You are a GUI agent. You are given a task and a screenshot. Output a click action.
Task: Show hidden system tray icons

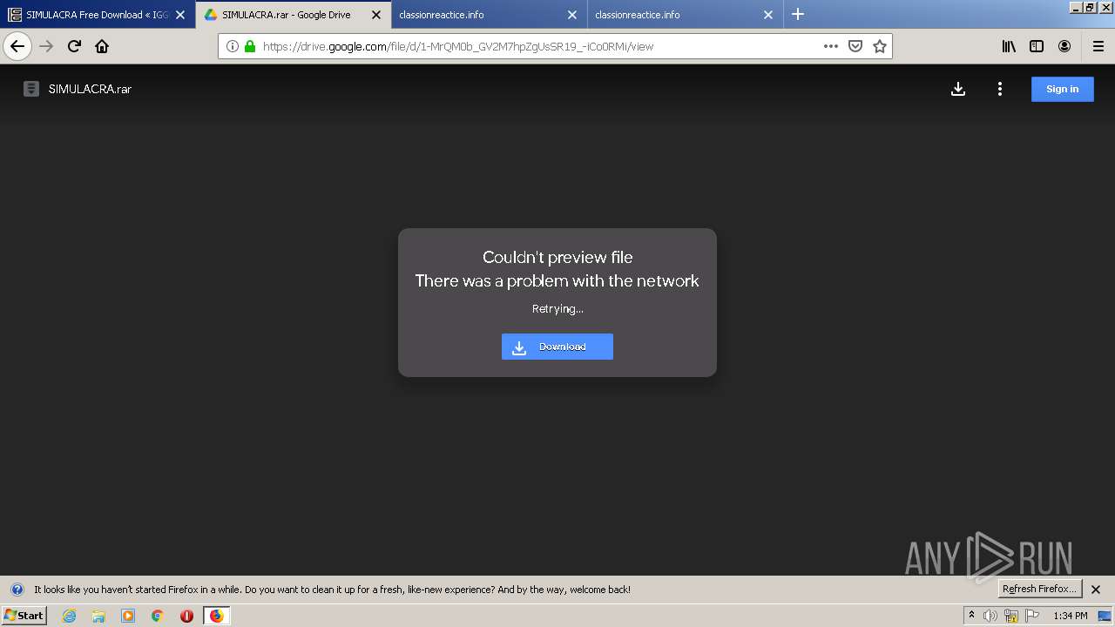[x=971, y=616]
